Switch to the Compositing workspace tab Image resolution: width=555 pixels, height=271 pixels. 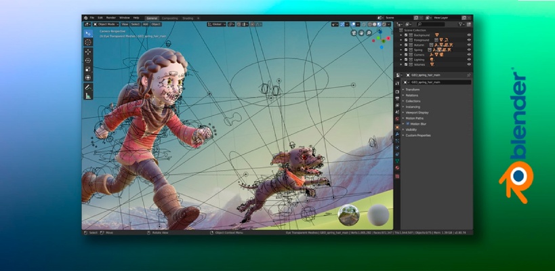(x=170, y=18)
